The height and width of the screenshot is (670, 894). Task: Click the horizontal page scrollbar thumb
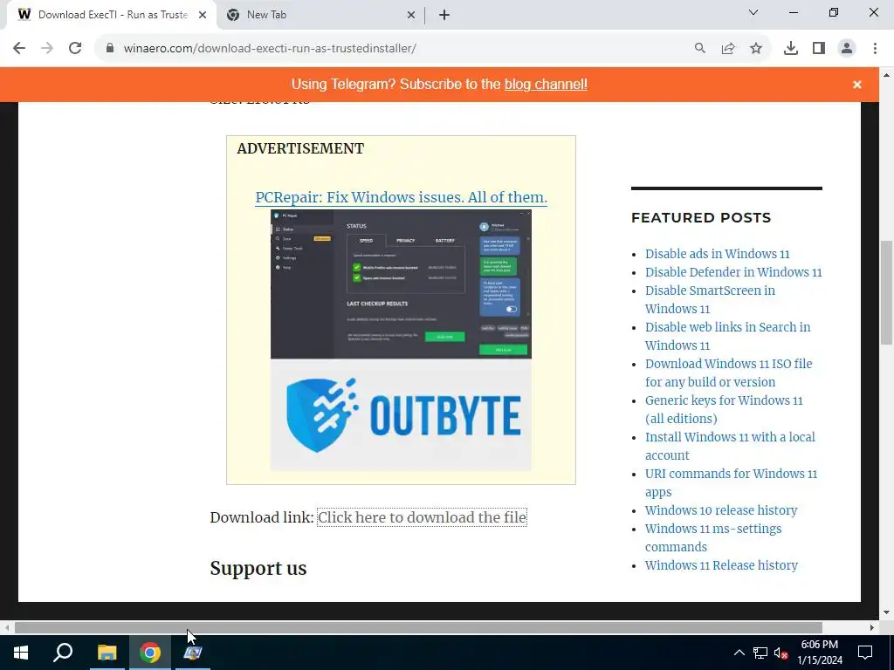[x=418, y=627]
